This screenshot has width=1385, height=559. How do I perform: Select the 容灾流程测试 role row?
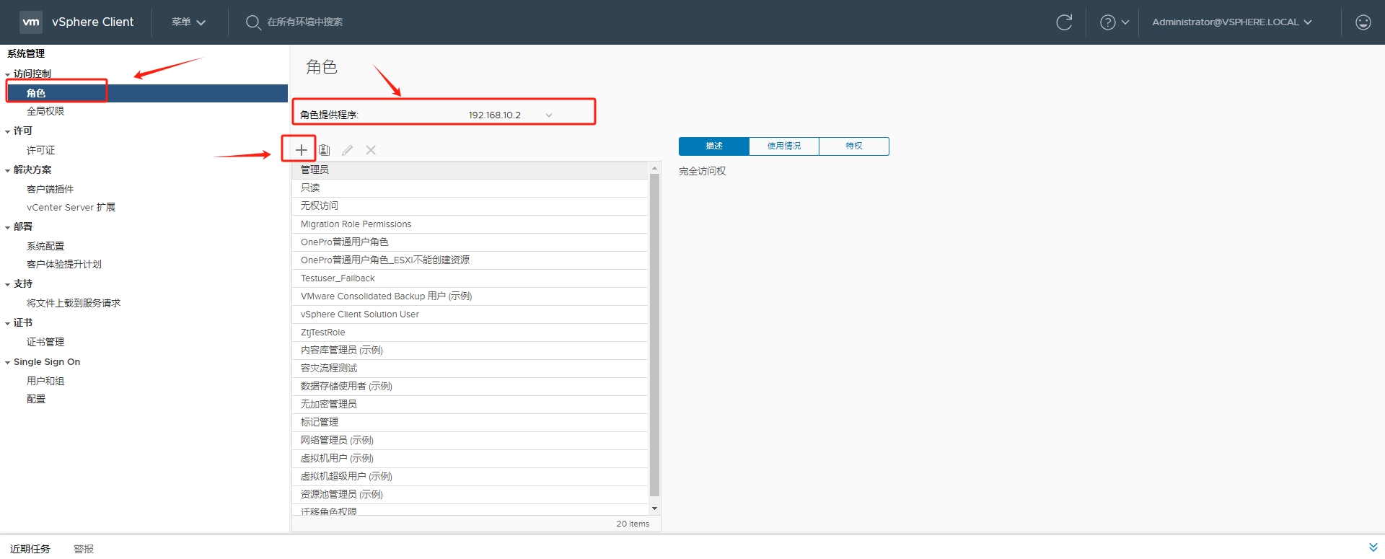pyautogui.click(x=470, y=368)
